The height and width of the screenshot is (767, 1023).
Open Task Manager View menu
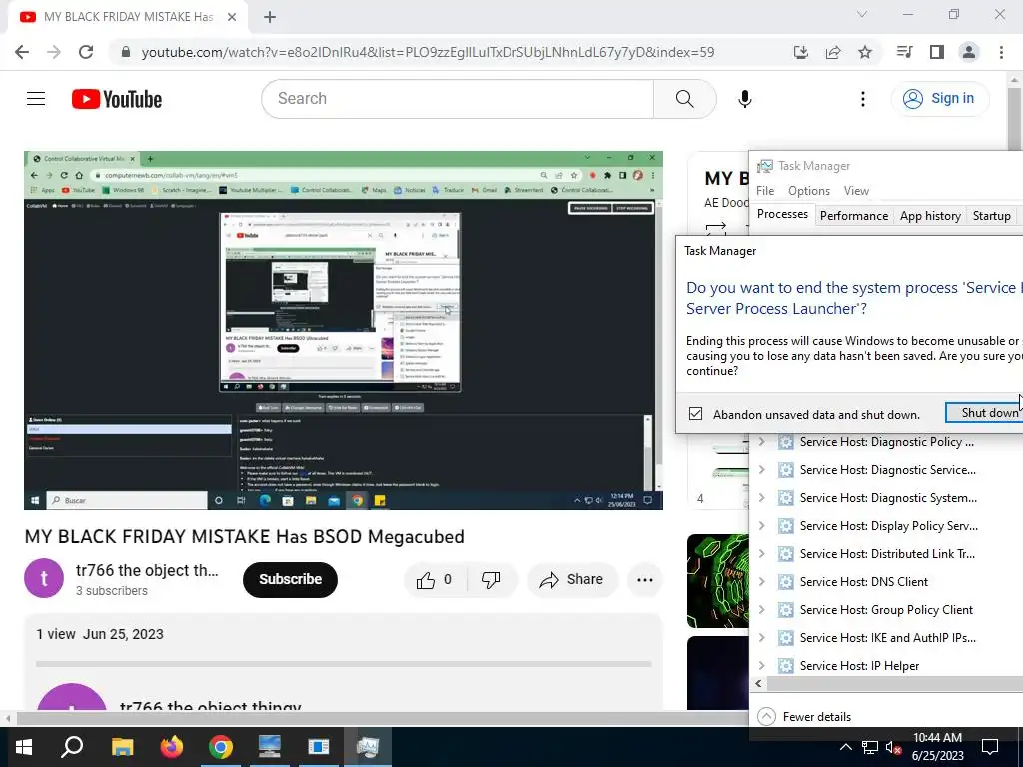point(856,191)
